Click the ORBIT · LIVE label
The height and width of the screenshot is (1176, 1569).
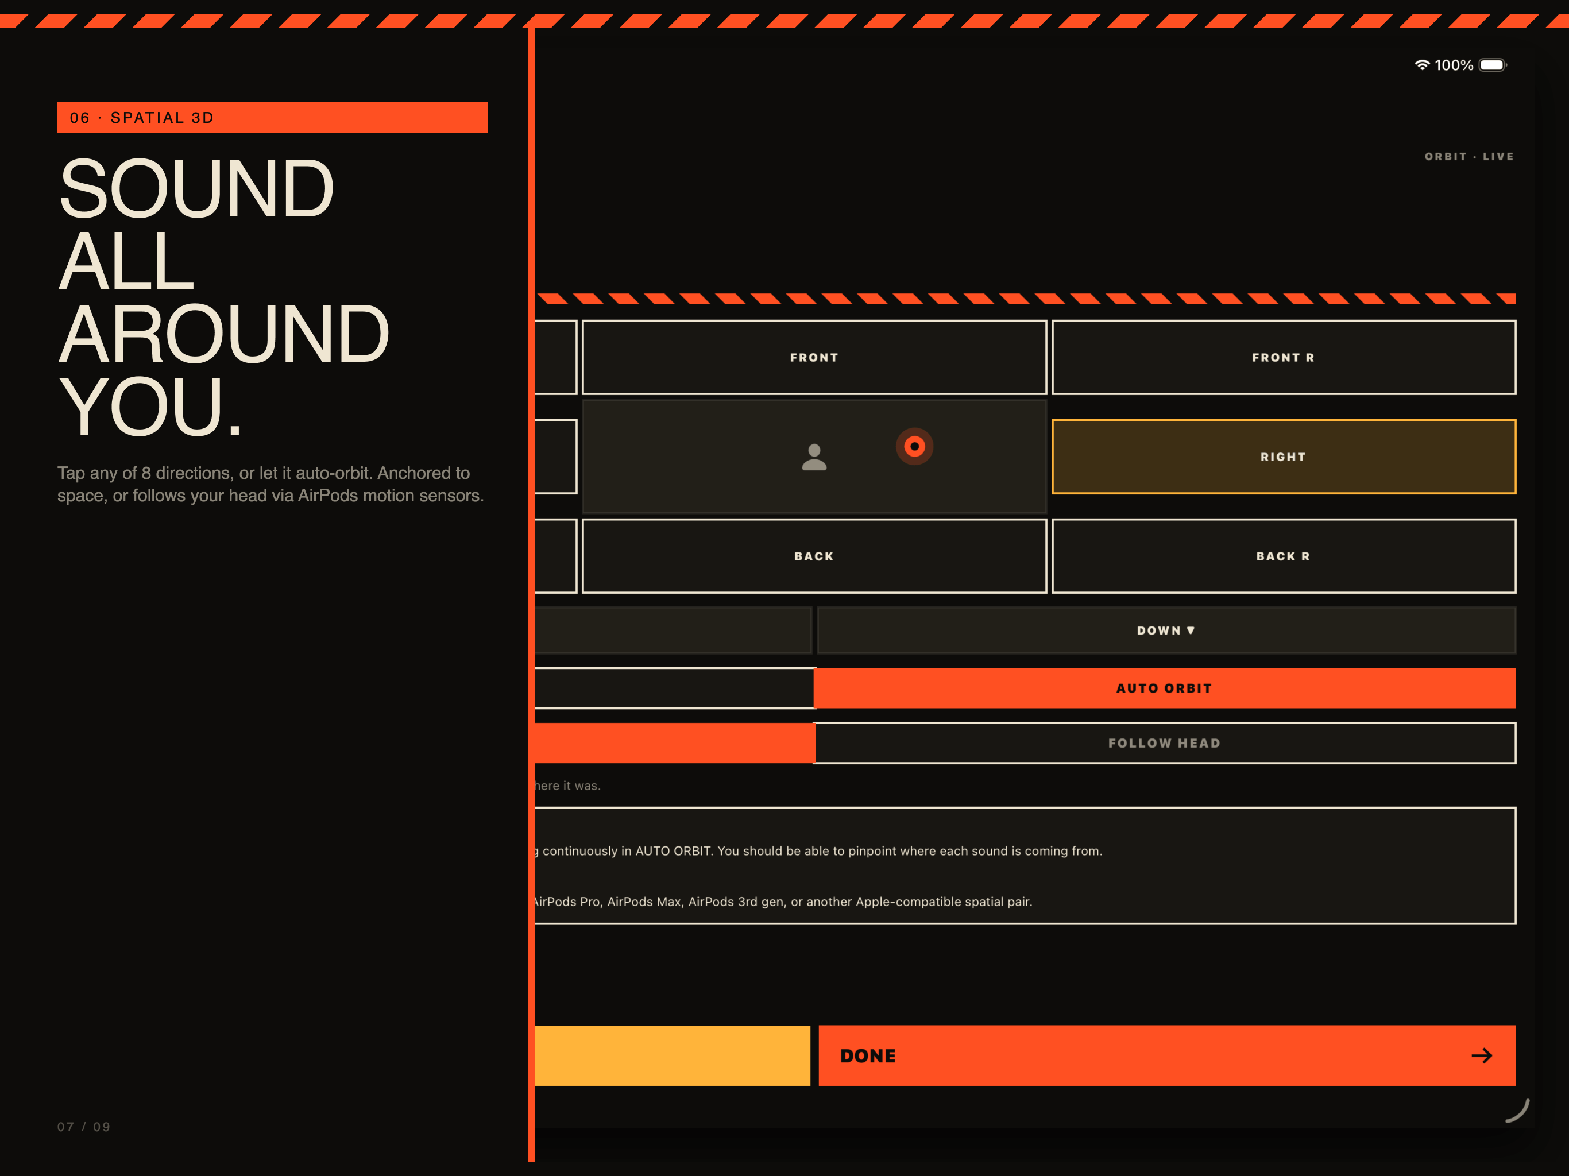[1470, 157]
